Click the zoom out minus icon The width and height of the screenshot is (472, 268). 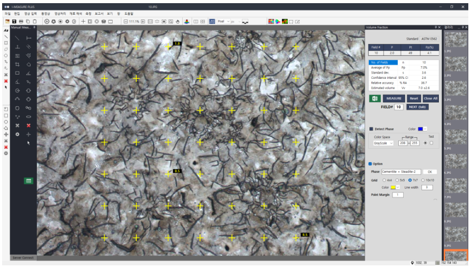coord(126,22)
